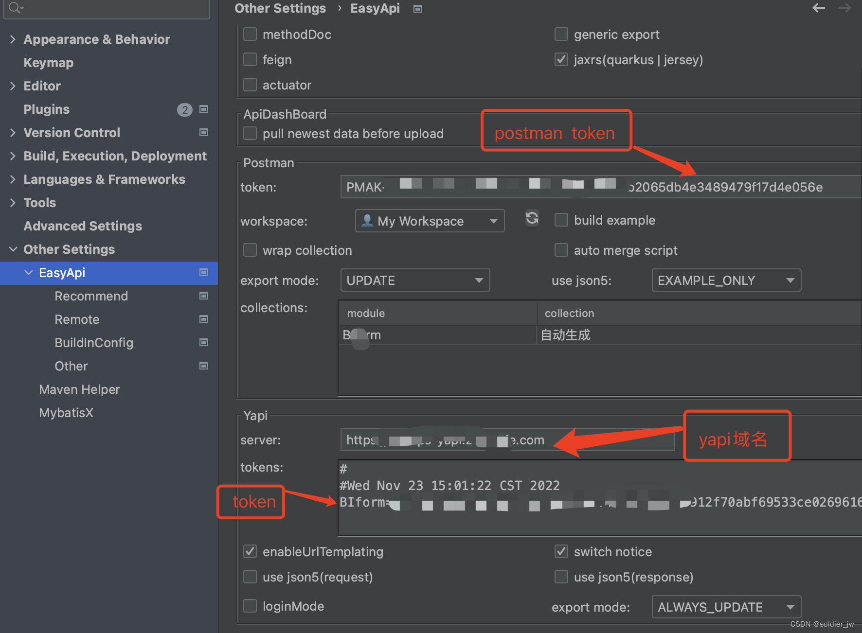Image resolution: width=862 pixels, height=633 pixels.
Task: Open Postman export mode UPDATE dropdown
Action: [x=415, y=280]
